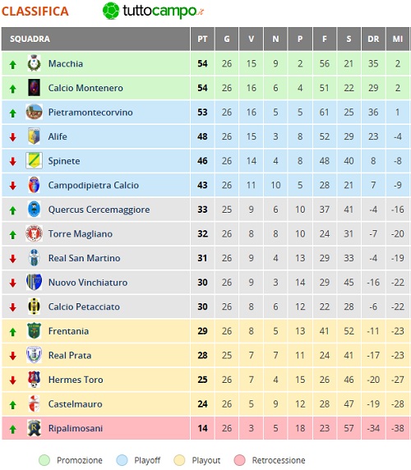Click the red Retrocessione legend circle
411x470 pixels.
pyautogui.click(x=239, y=460)
